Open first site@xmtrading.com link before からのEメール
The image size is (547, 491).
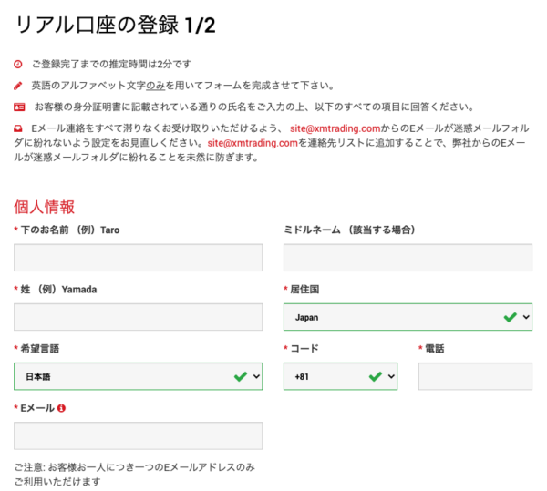point(336,128)
